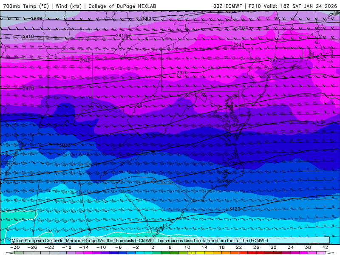The image size is (340, 255).
Task: Click the 3120 height contour label
Action: pos(235,209)
